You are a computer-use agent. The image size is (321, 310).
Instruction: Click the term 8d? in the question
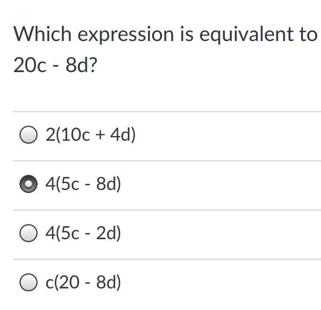coord(81,65)
